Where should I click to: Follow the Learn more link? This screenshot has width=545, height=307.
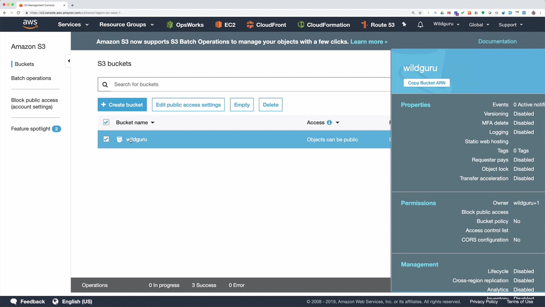pyautogui.click(x=369, y=42)
